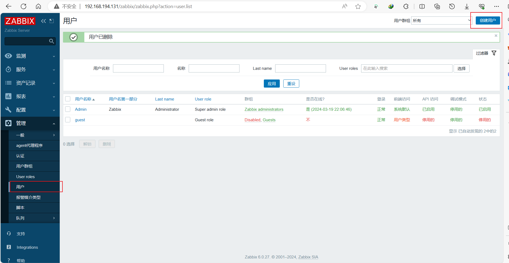Expand the 监测 menu section
The image size is (509, 263).
[30, 56]
